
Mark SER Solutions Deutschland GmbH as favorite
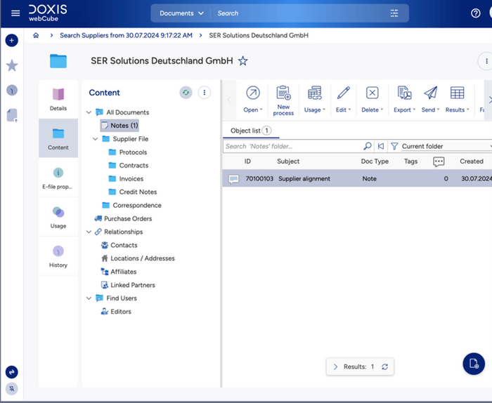click(243, 61)
